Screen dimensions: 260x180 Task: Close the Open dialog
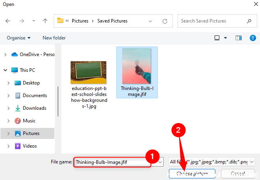click(256, 4)
